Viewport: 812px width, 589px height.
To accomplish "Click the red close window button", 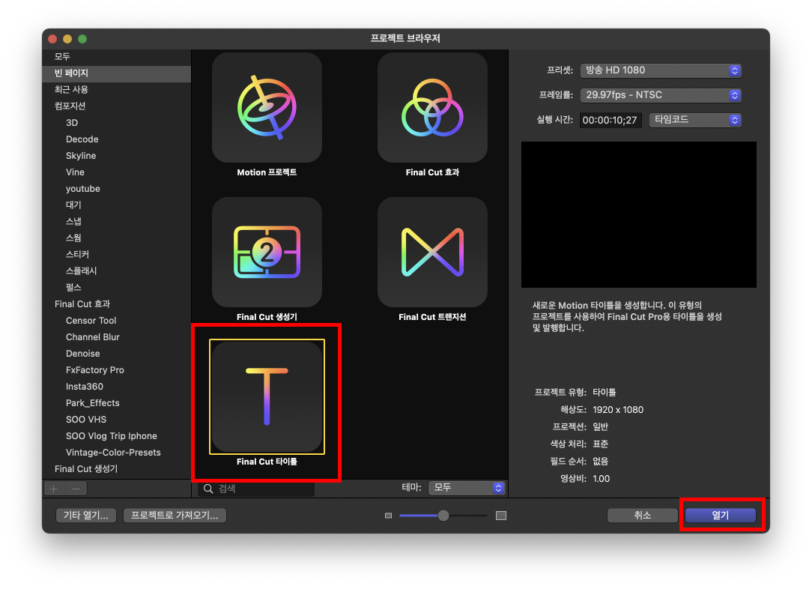I will [53, 39].
